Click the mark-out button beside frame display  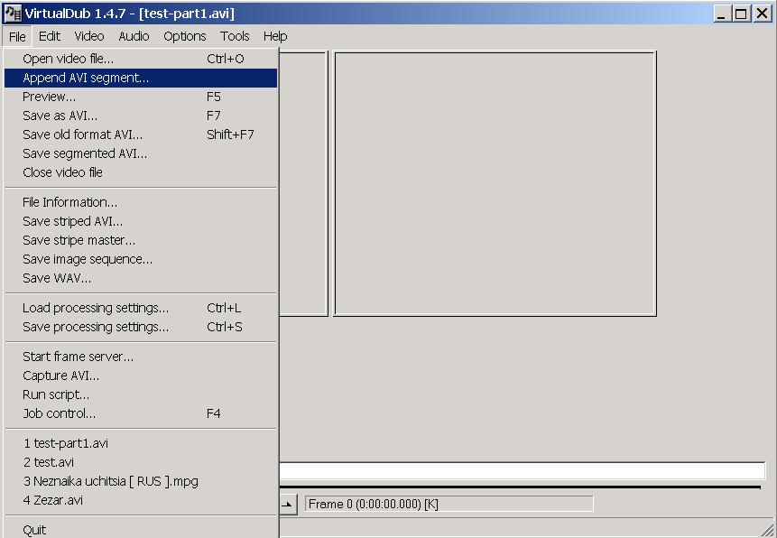click(288, 504)
